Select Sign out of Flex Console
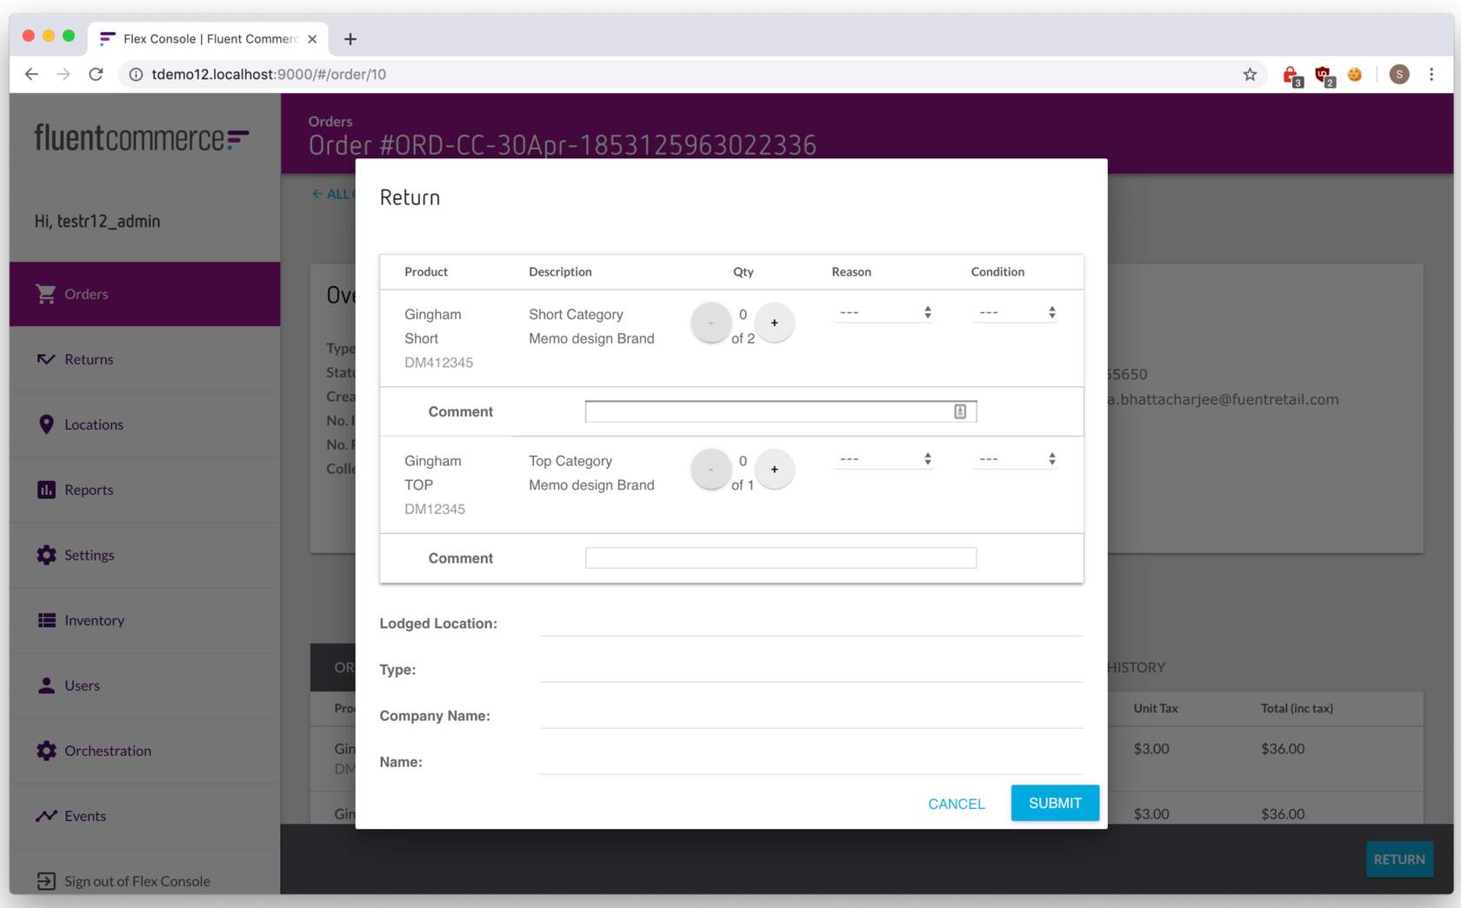Viewport: 1461px width, 908px height. coord(137,881)
